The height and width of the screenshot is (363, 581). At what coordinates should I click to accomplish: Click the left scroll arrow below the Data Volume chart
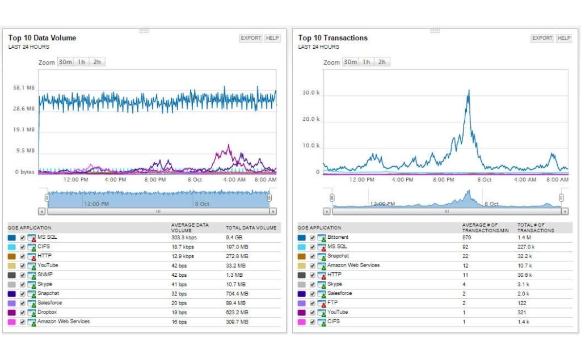(41, 212)
